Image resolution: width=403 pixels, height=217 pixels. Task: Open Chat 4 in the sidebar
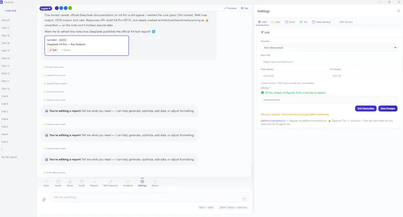[x=5, y=134]
